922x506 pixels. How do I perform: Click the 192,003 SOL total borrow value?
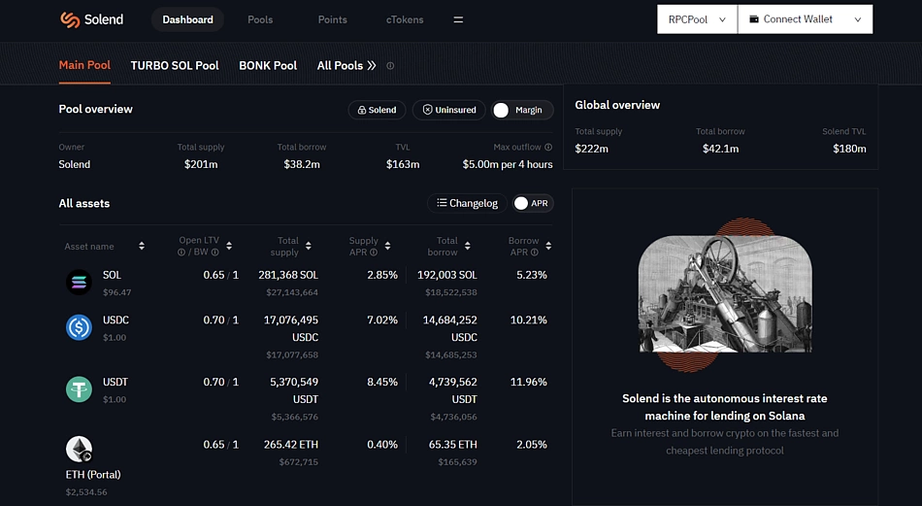coord(446,275)
